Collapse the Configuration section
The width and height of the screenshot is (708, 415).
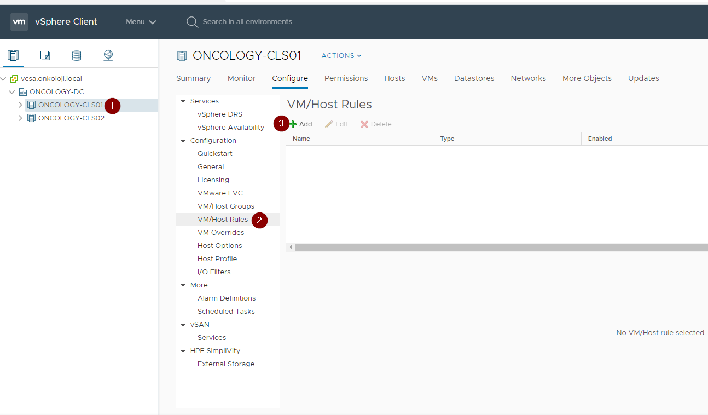pos(183,141)
